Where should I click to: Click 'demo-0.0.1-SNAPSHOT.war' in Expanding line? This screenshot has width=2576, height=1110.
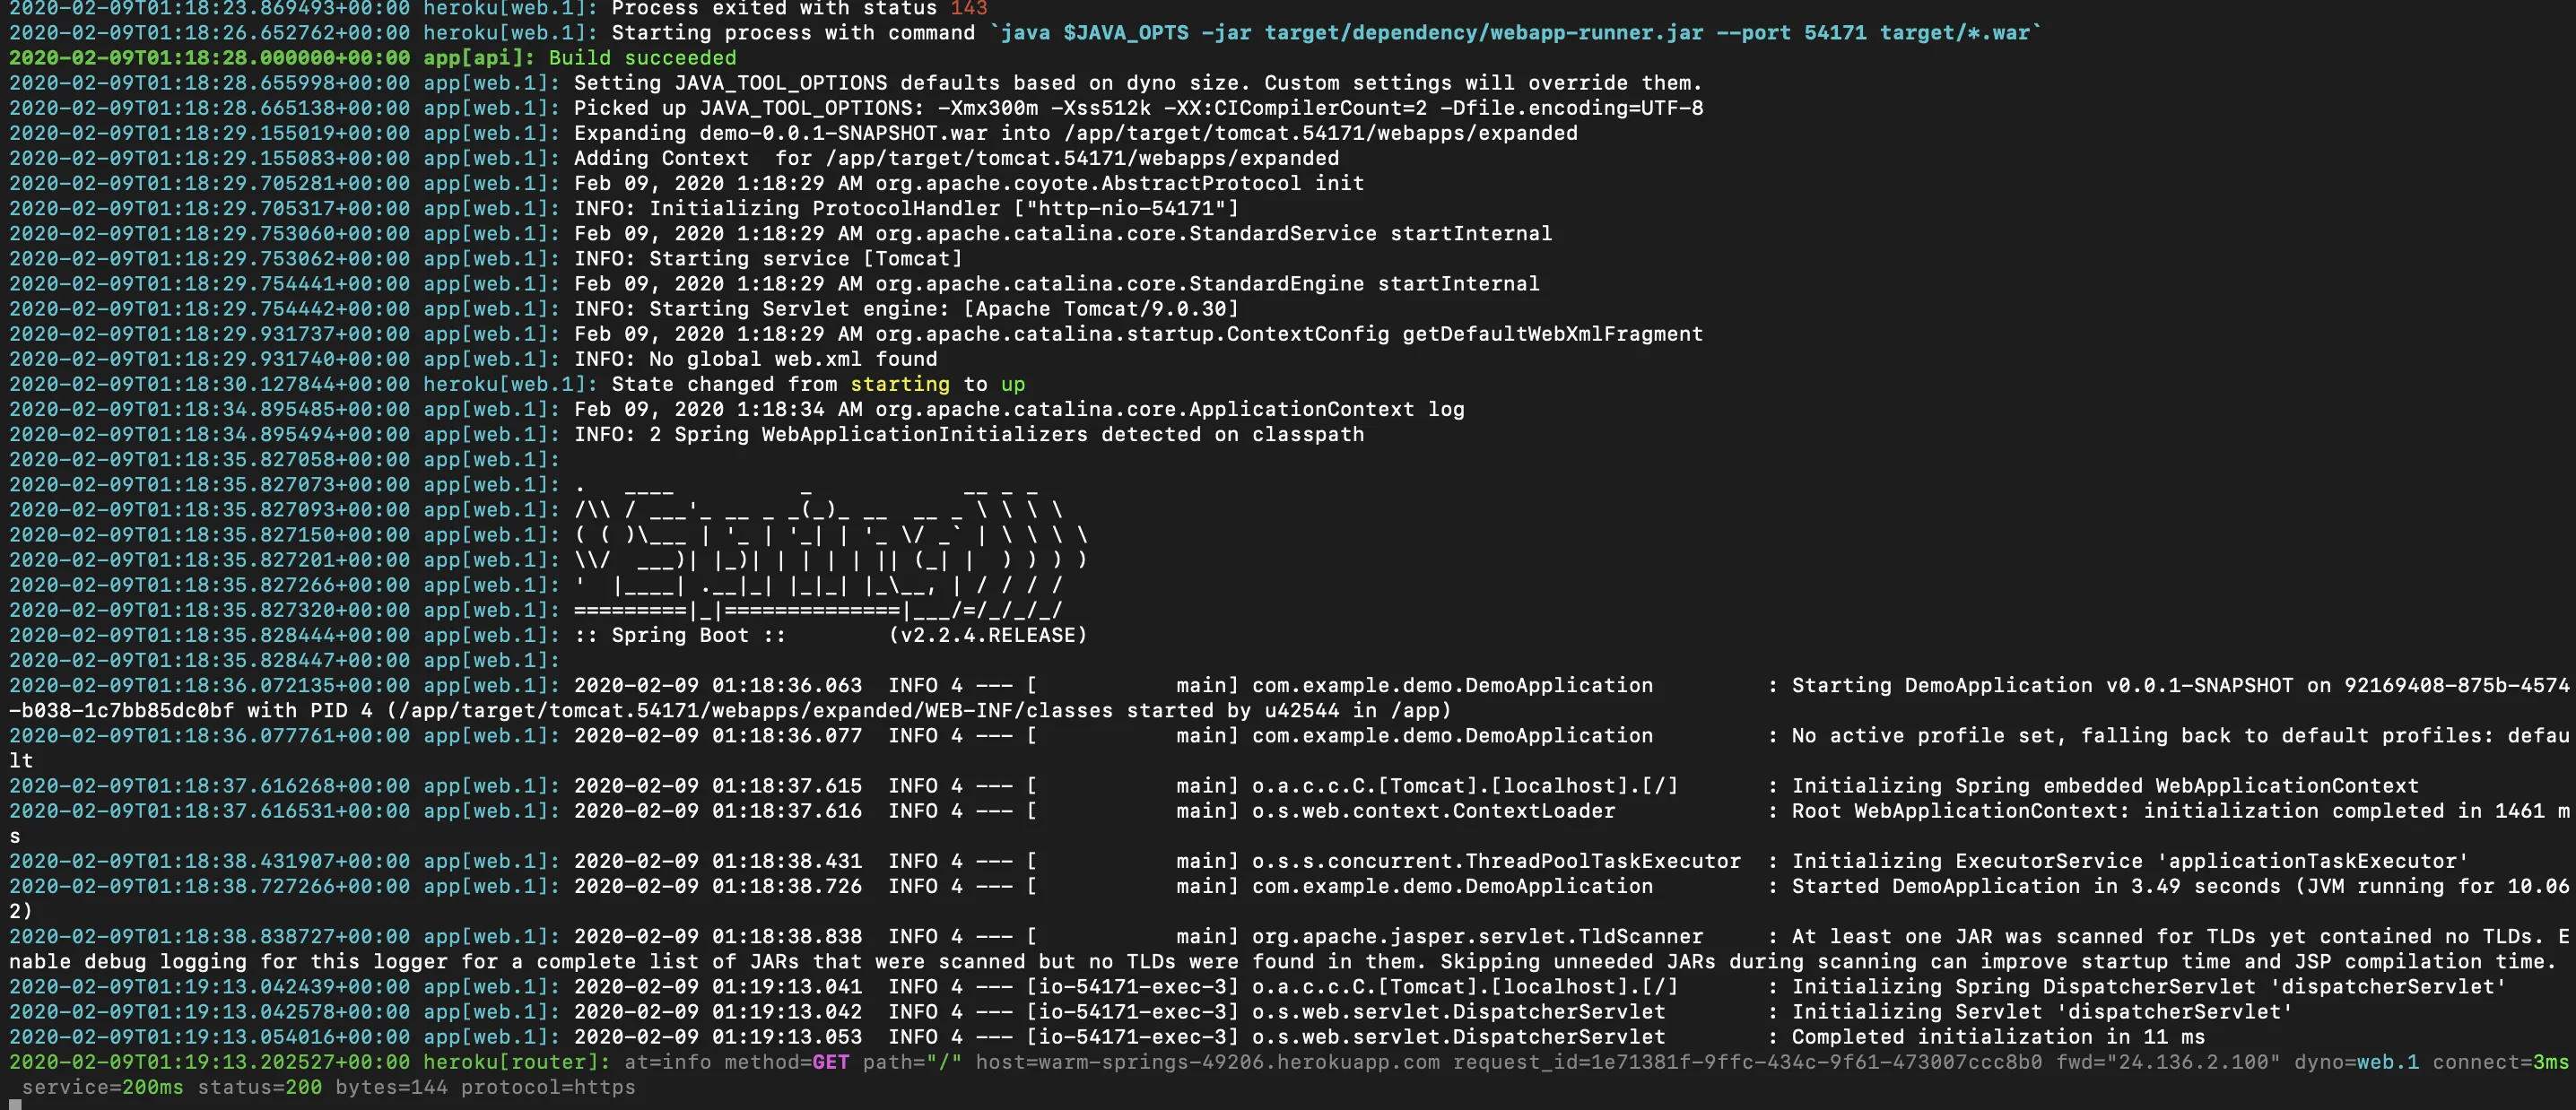[x=843, y=133]
